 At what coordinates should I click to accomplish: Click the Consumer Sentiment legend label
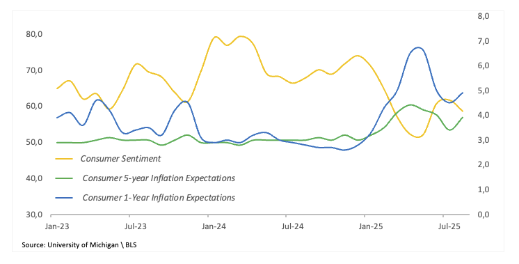coord(120,159)
